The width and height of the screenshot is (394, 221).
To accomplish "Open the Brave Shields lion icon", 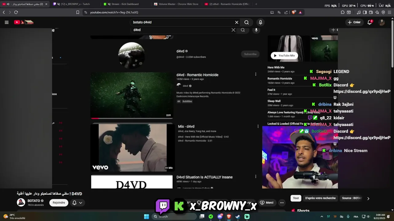I will pyautogui.click(x=294, y=12).
